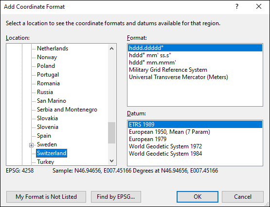The image size is (270, 207).
Task: Select the hddd° mm.mmm' format
Action: 195,63
